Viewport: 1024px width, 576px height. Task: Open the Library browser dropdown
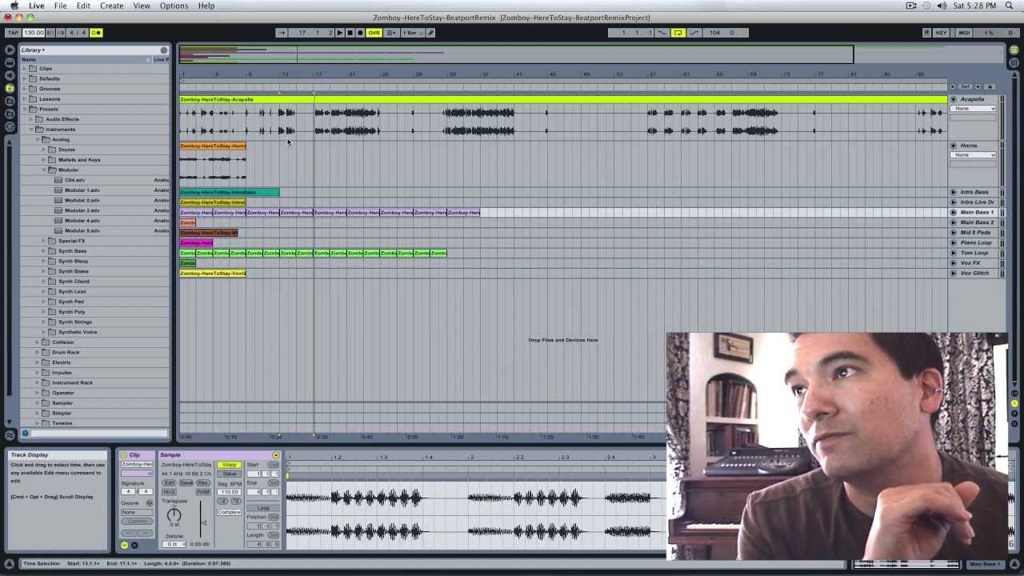pos(34,50)
